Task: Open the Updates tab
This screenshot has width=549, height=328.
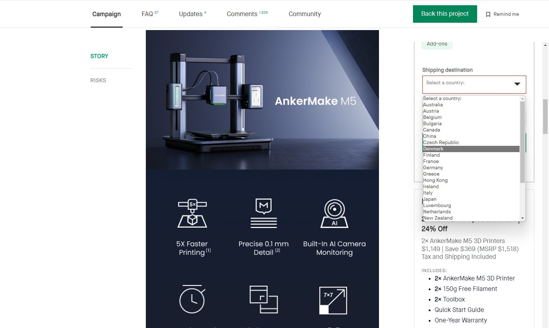Action: point(192,14)
